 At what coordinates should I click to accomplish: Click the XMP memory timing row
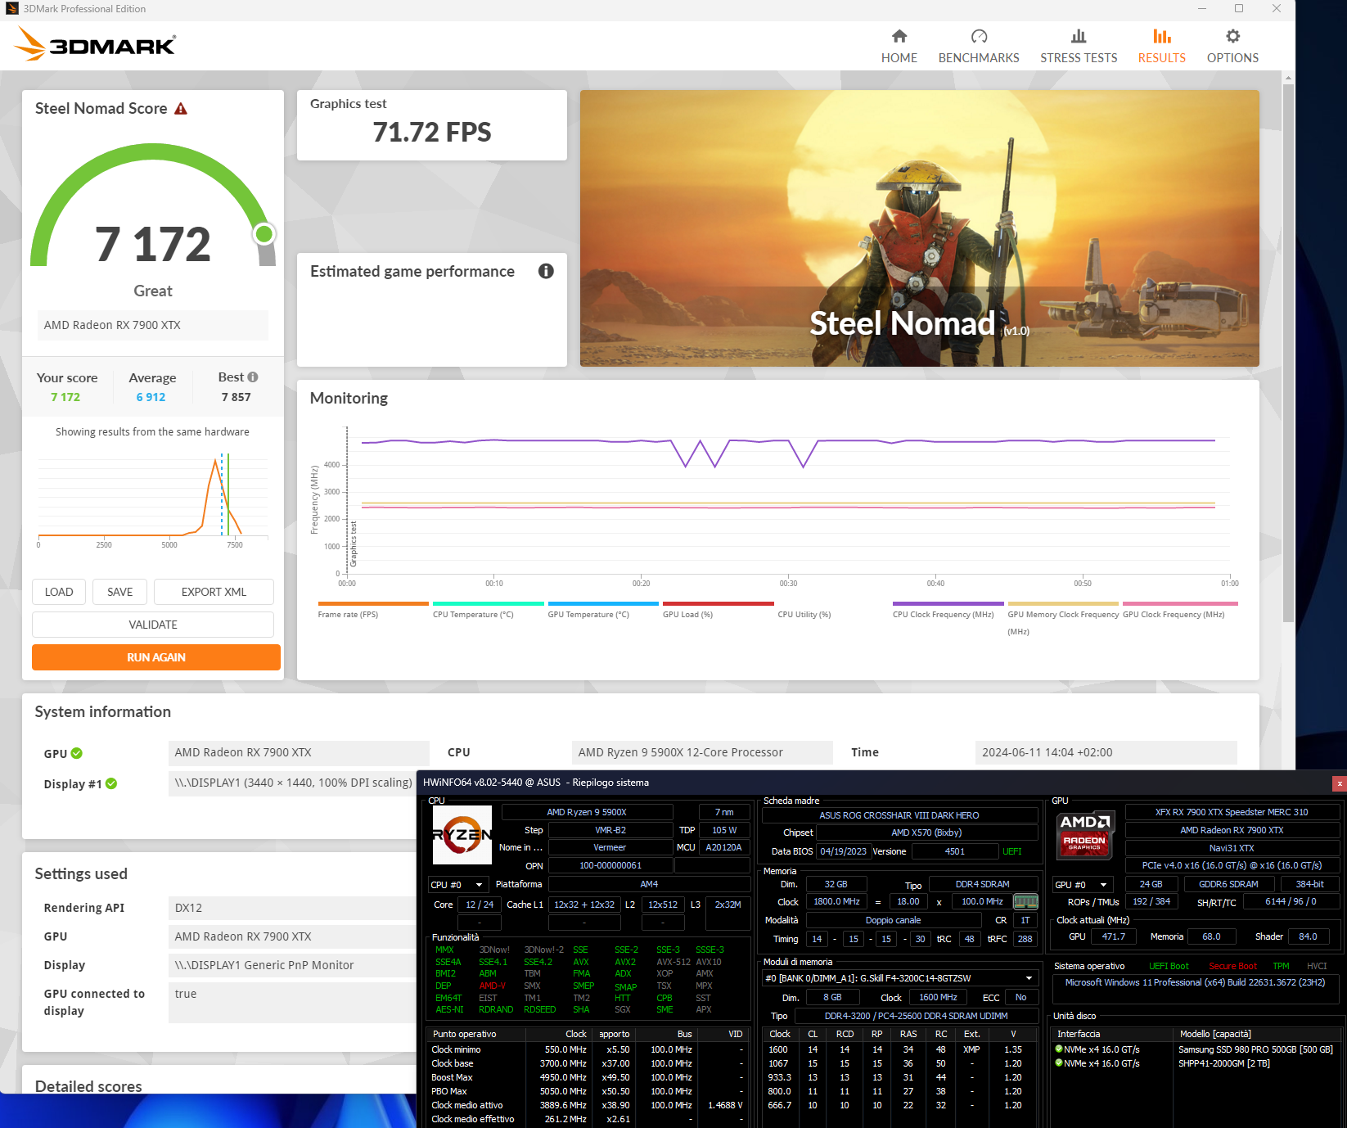pyautogui.click(x=901, y=1049)
